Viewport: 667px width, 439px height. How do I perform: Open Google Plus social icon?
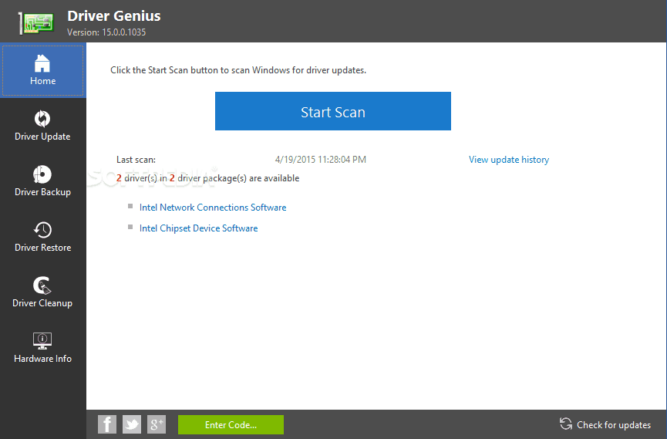tap(157, 424)
